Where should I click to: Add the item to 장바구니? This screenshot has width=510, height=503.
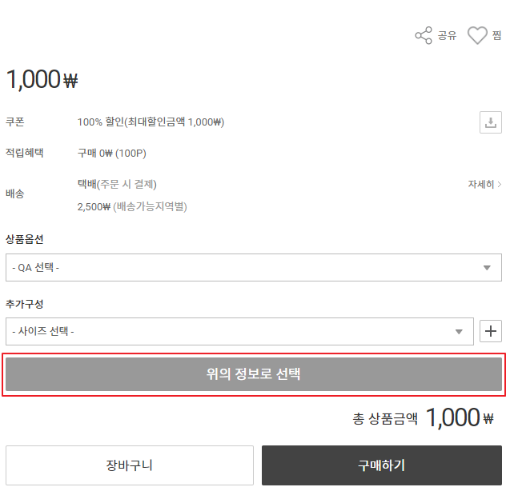tap(130, 465)
